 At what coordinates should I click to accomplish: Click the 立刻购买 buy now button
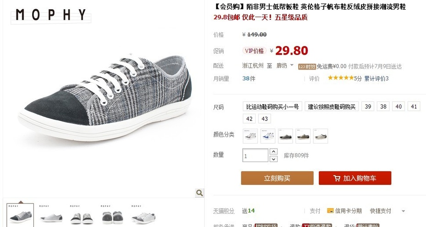[x=277, y=178]
